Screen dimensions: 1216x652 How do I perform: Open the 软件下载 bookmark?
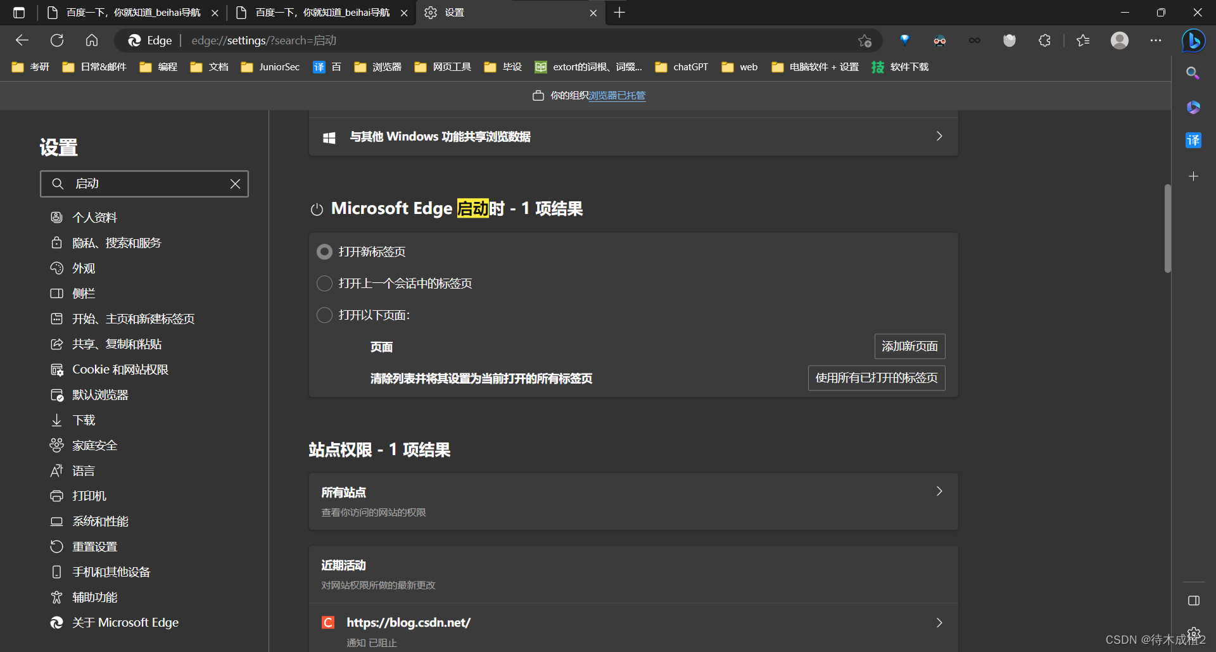900,67
